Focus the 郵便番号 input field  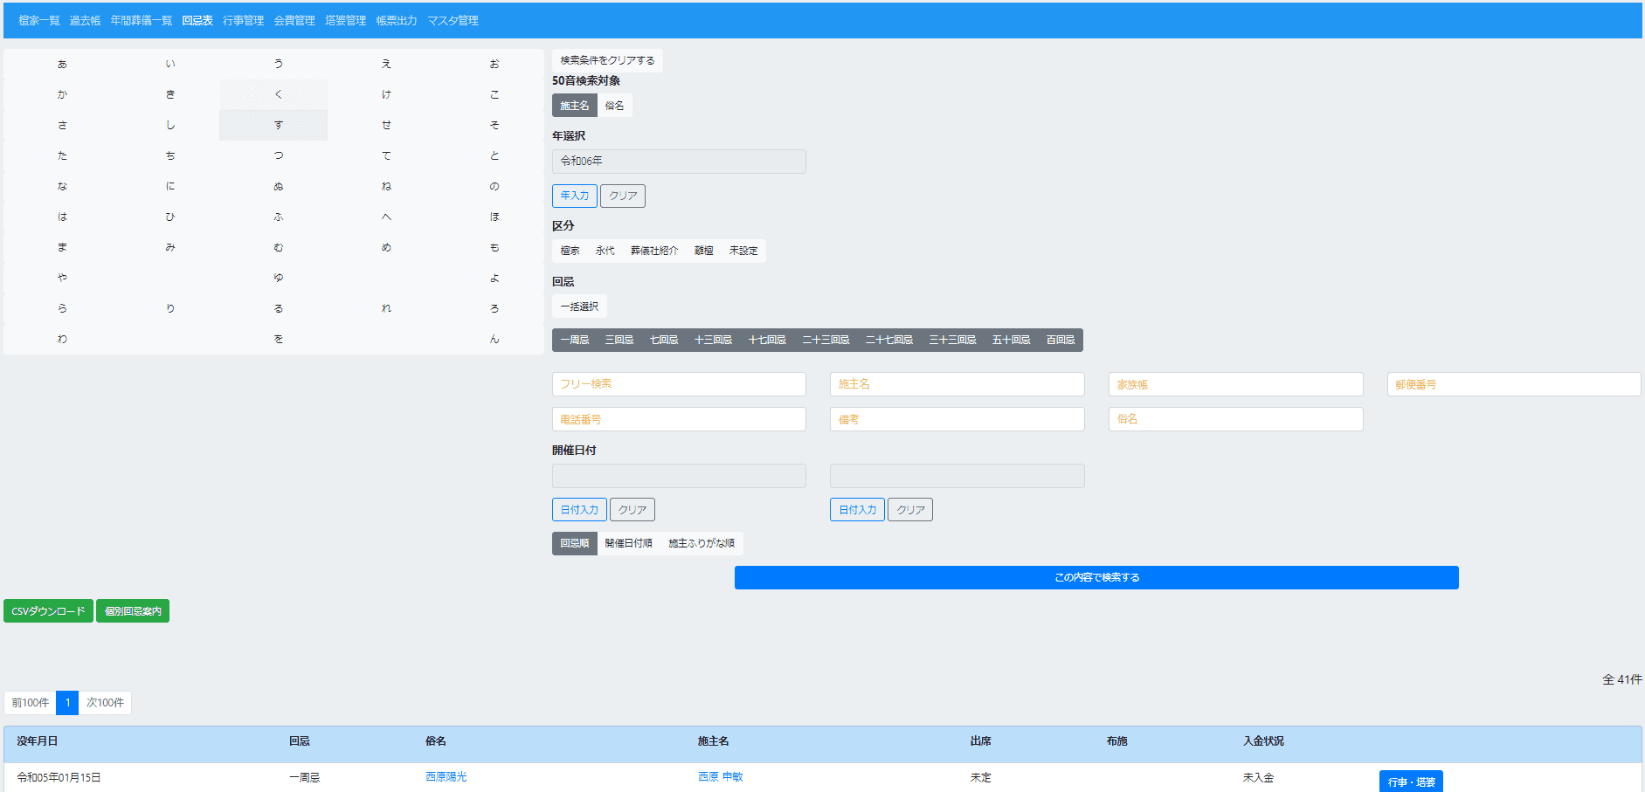tap(1513, 384)
